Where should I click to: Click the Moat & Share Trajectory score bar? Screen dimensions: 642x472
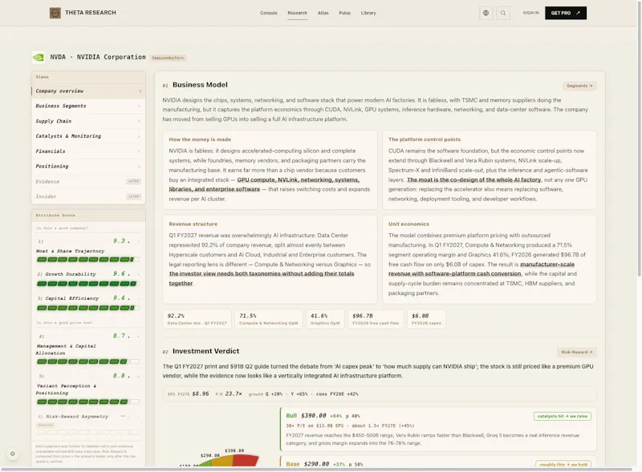[x=88, y=260]
